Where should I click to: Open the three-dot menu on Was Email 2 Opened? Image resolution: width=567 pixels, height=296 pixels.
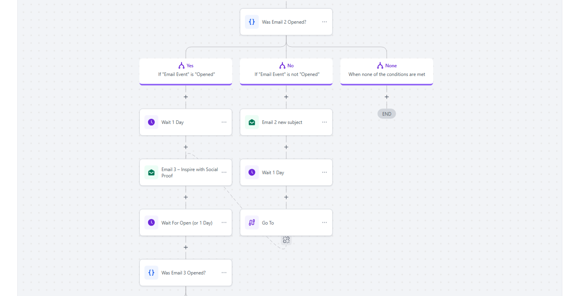324,22
